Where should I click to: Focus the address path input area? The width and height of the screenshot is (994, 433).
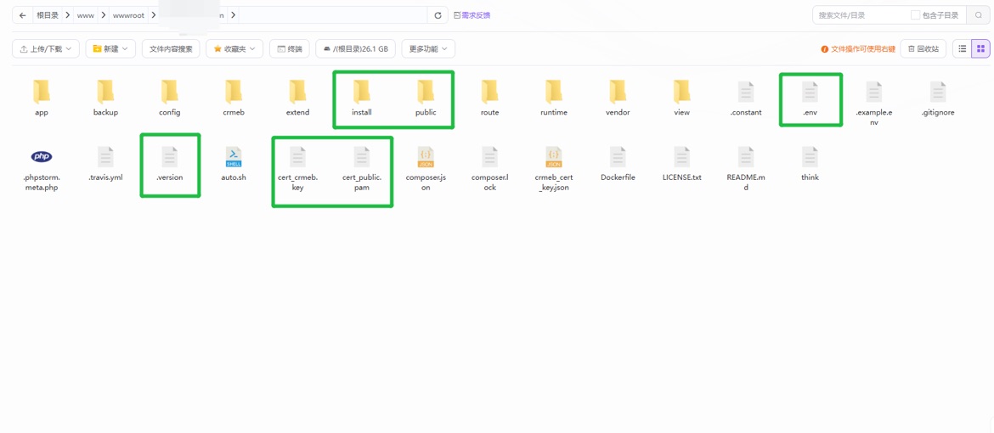tap(333, 15)
